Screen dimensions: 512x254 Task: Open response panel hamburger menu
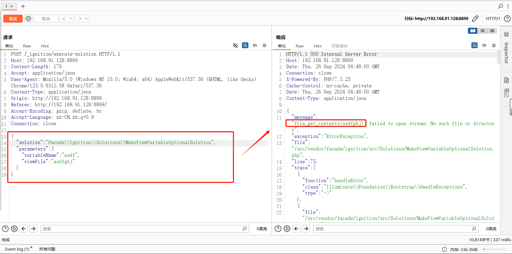[494, 45]
